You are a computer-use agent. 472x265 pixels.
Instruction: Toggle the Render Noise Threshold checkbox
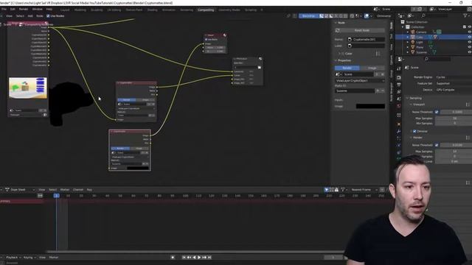(437, 145)
